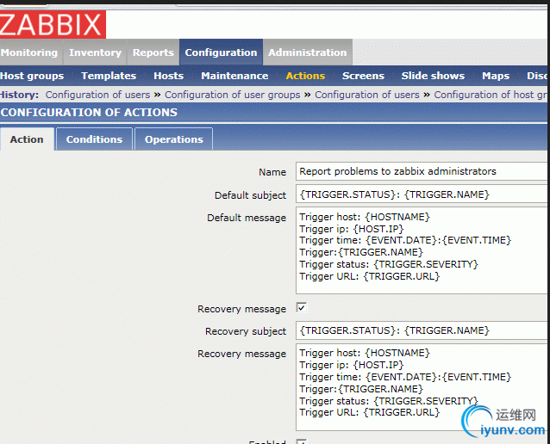Open 'Configuration of host gr' history link
This screenshot has width=550, height=444.
click(x=491, y=95)
